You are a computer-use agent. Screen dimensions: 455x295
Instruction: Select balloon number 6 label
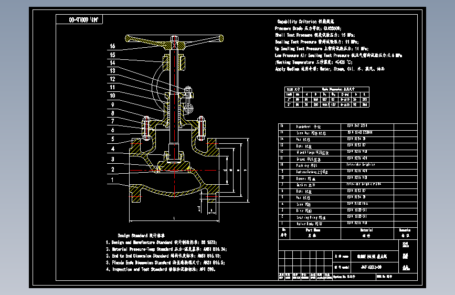113,130
